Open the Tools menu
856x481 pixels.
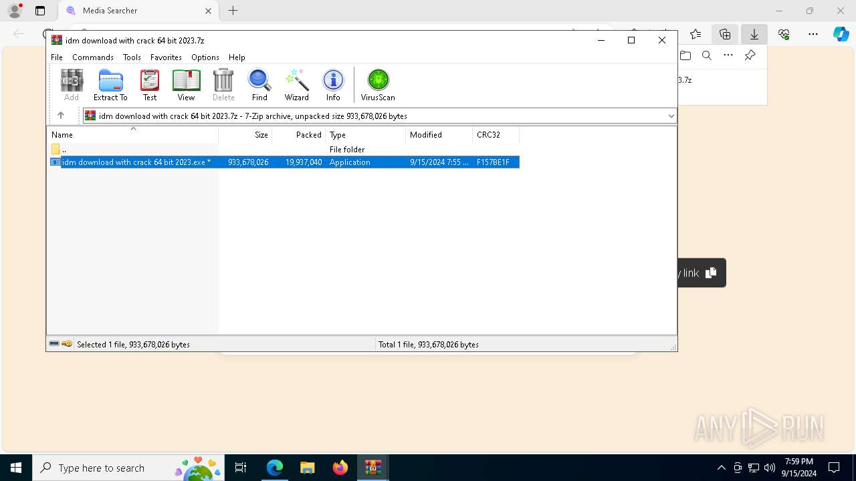point(132,57)
